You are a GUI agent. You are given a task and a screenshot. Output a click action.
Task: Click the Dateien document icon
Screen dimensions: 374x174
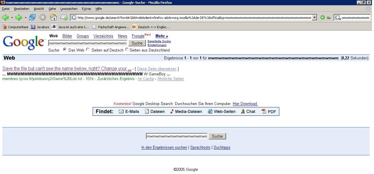(x=147, y=111)
